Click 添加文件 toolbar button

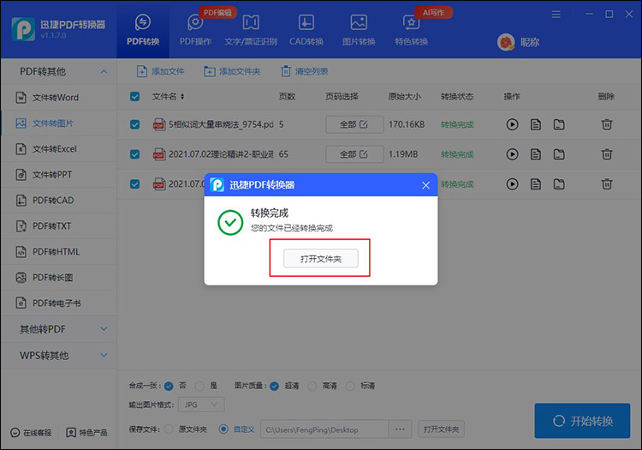[161, 71]
